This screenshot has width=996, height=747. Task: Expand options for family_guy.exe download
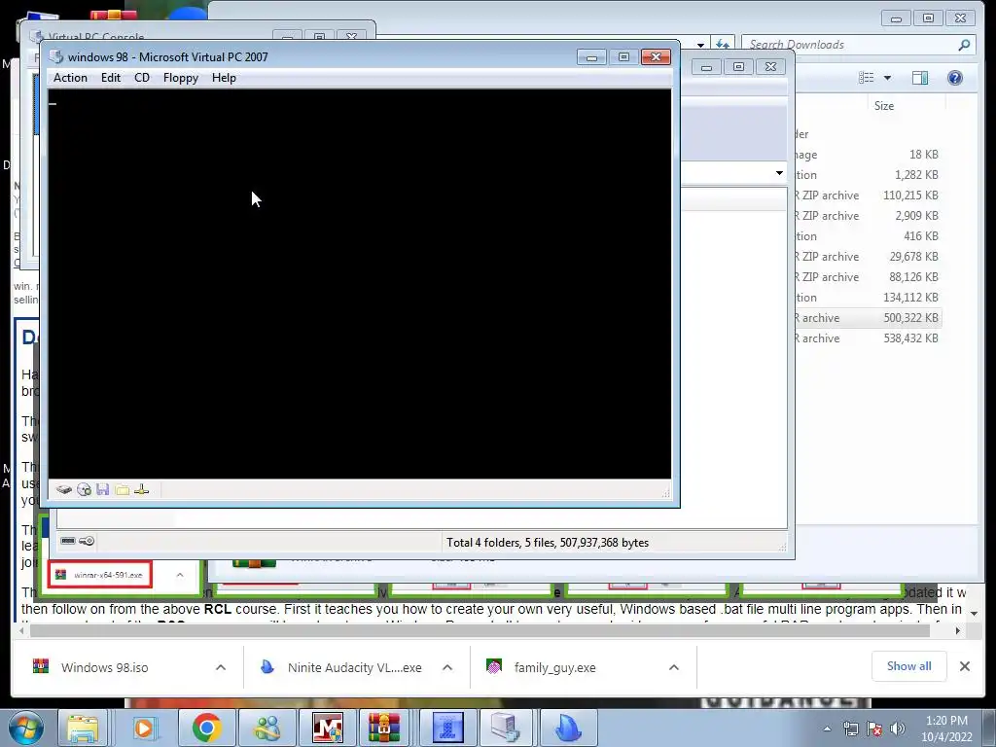674,667
